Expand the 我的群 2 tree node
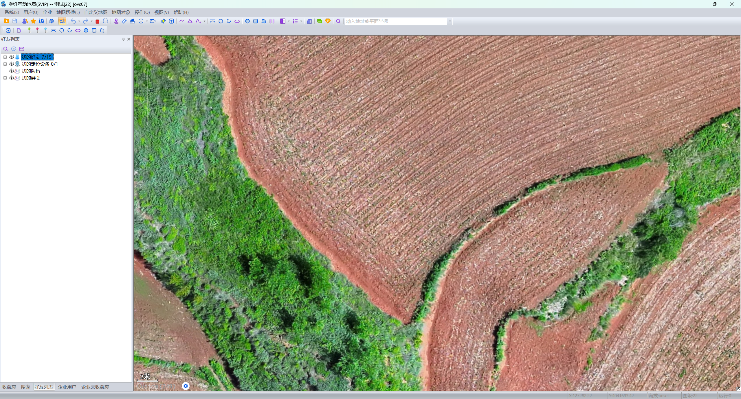Image resolution: width=741 pixels, height=399 pixels. point(5,78)
